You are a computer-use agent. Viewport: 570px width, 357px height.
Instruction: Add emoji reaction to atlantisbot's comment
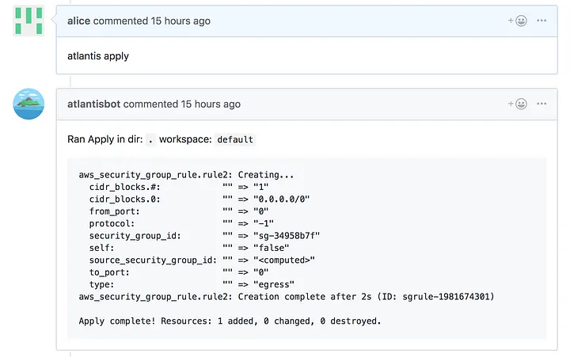(517, 104)
